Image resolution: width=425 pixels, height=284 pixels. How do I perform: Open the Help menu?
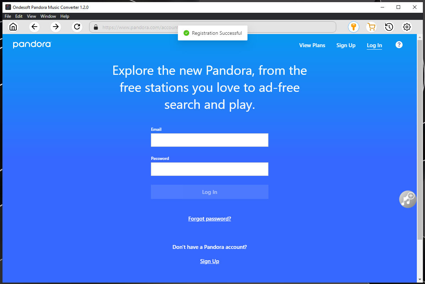point(65,16)
